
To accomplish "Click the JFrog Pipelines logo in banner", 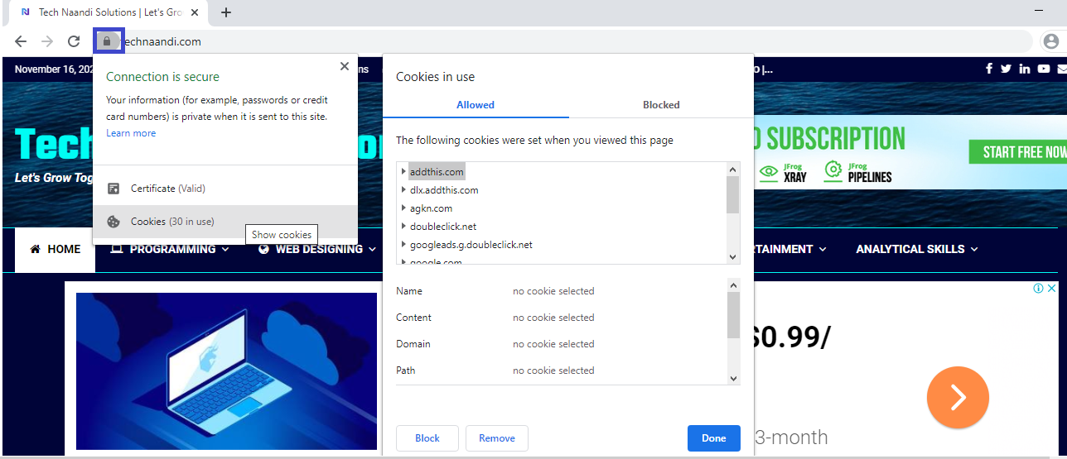I will point(858,171).
